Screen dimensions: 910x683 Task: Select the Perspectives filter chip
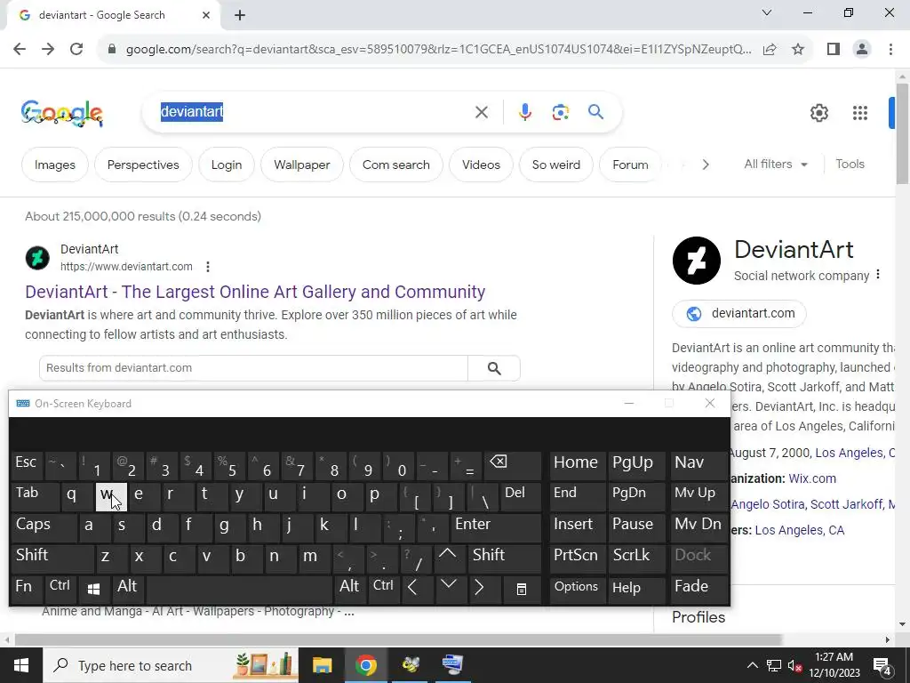click(x=143, y=165)
